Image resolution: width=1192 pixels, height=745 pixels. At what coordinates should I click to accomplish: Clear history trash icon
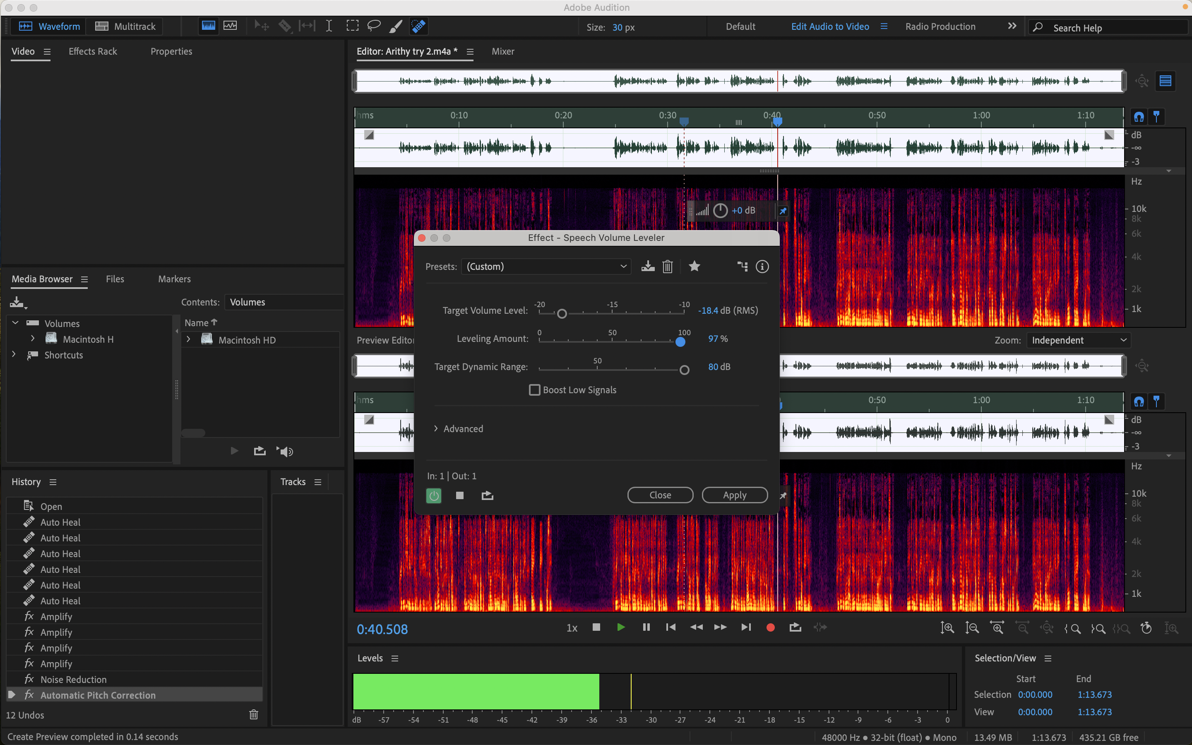[x=254, y=714]
